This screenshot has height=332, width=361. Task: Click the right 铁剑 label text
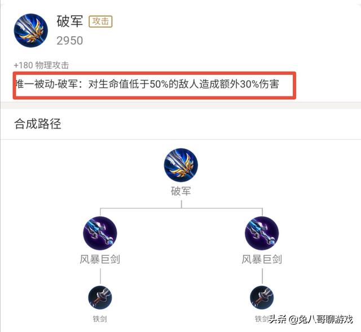[x=262, y=319]
